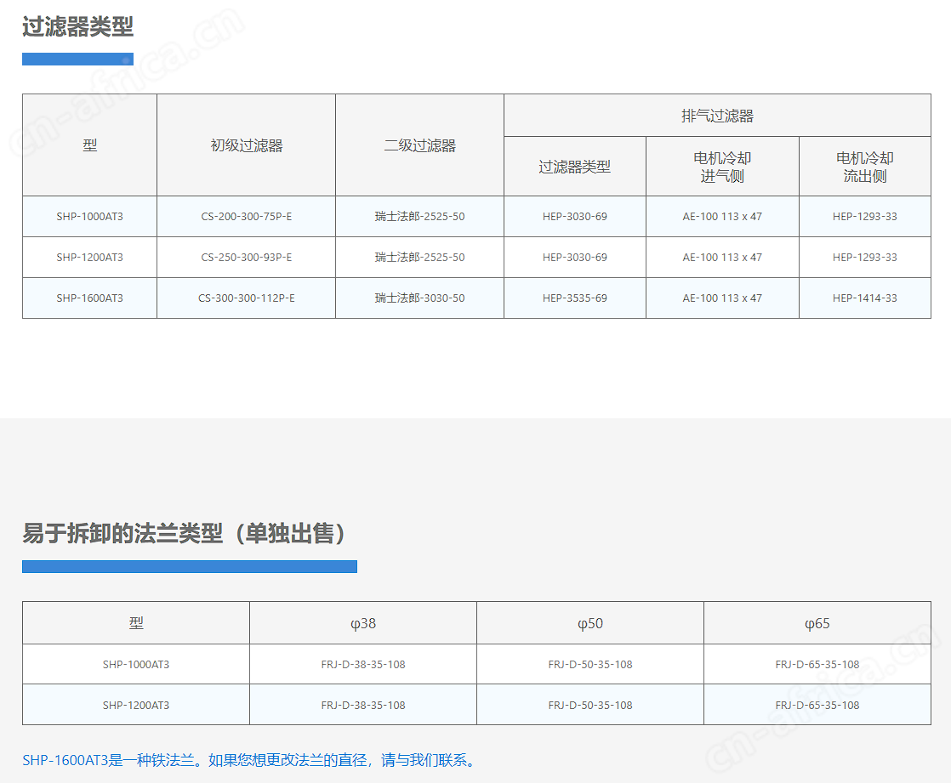Screen dimensions: 951x783
Task: Click the blue SHP-1600AT3是一种铁法兰 note
Action: pyautogui.click(x=250, y=760)
